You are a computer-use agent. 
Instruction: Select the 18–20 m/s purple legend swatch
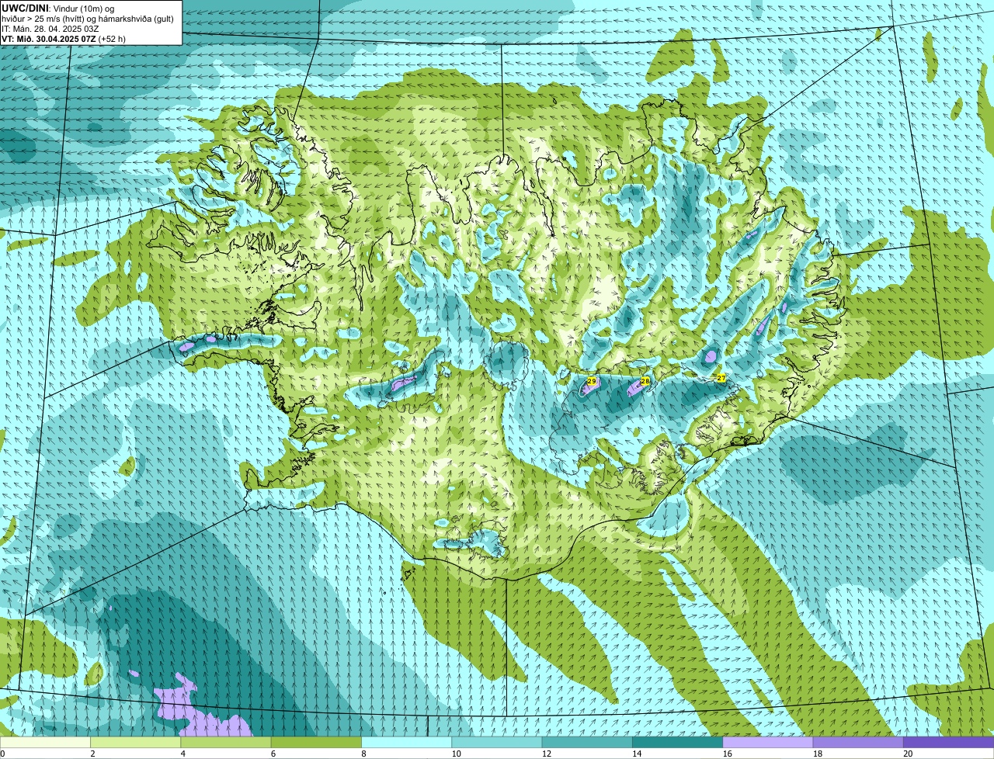point(858,742)
